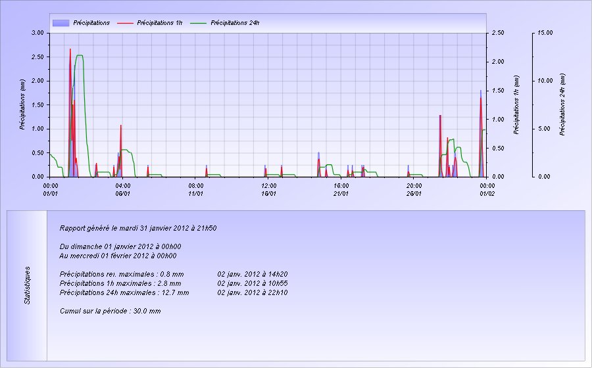Click the final red spike near 01/02
Screen dimensions: 592x368
point(481,100)
